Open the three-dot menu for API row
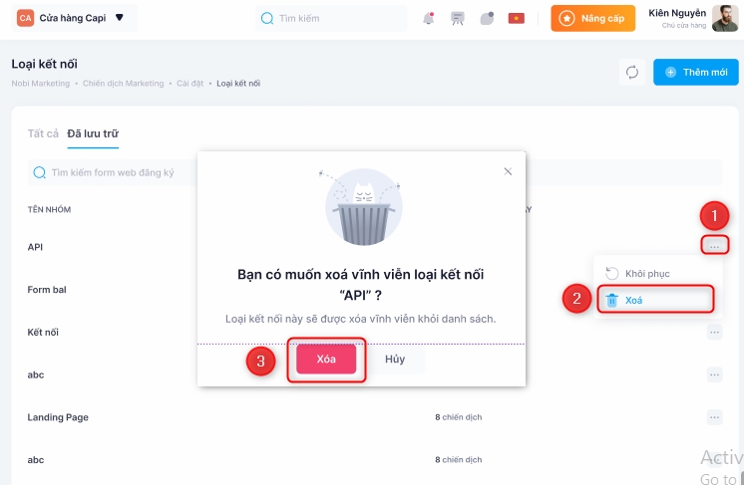Image resolution: width=744 pixels, height=485 pixels. click(x=714, y=245)
